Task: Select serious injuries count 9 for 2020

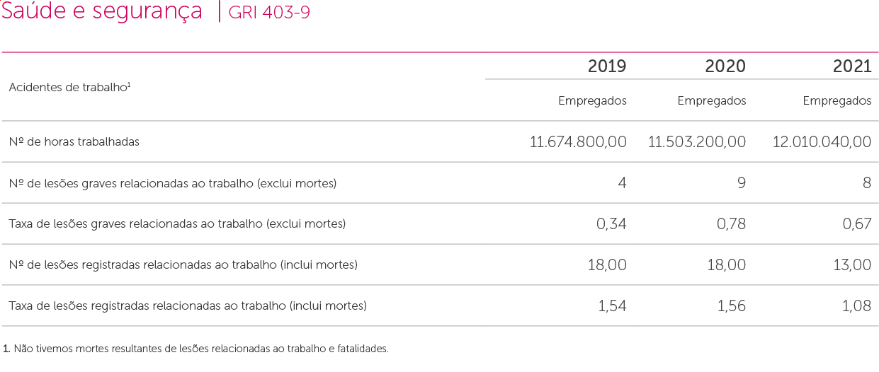Action: pyautogui.click(x=741, y=183)
